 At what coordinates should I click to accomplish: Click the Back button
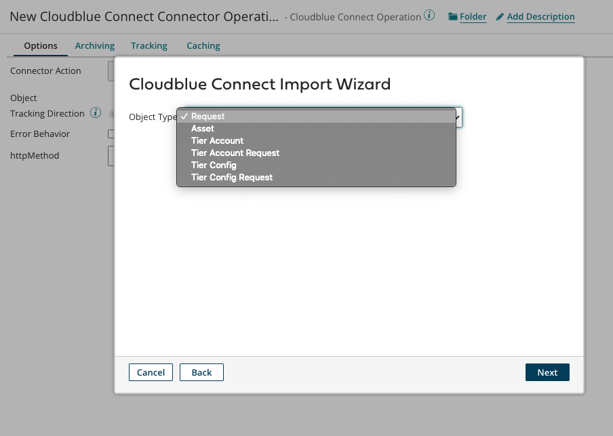[x=201, y=372]
